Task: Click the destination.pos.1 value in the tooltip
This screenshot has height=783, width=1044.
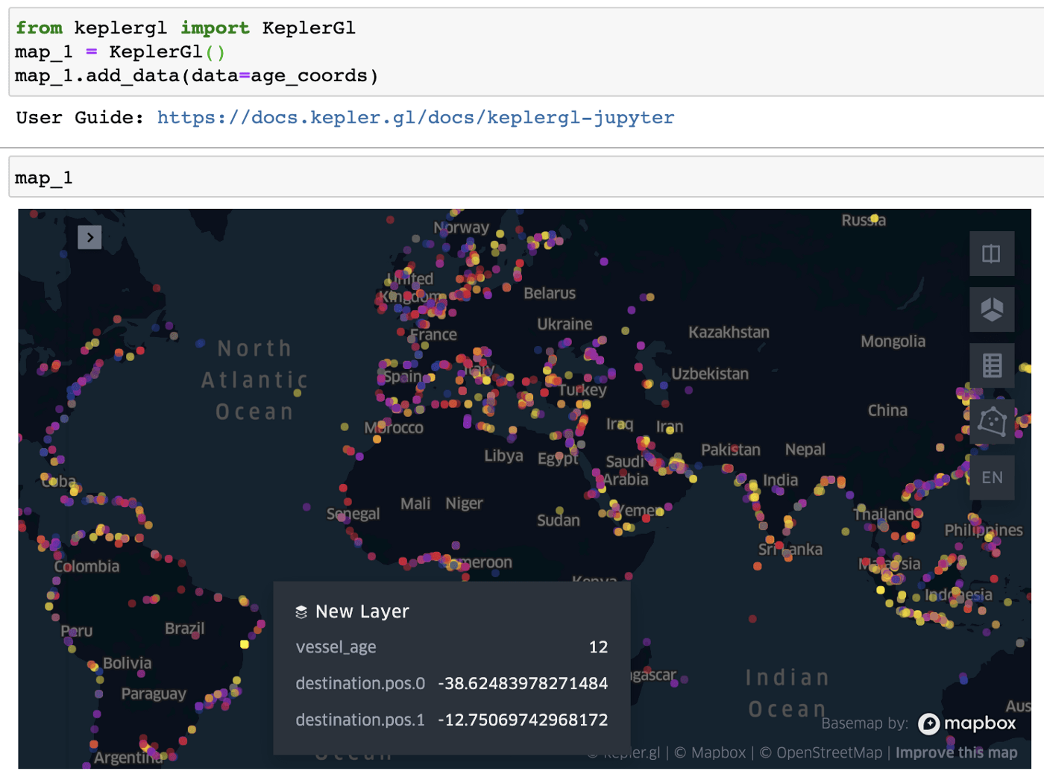Action: pos(523,720)
